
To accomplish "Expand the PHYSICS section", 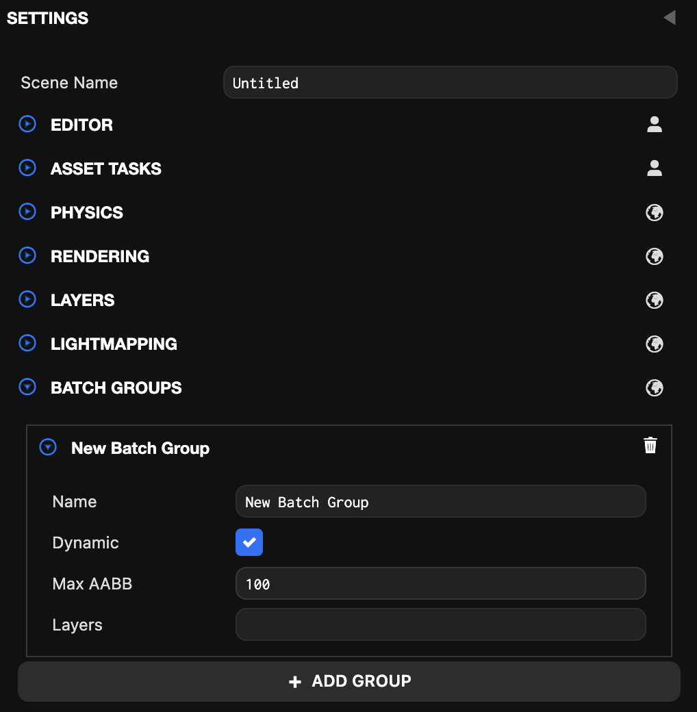I will click(27, 212).
